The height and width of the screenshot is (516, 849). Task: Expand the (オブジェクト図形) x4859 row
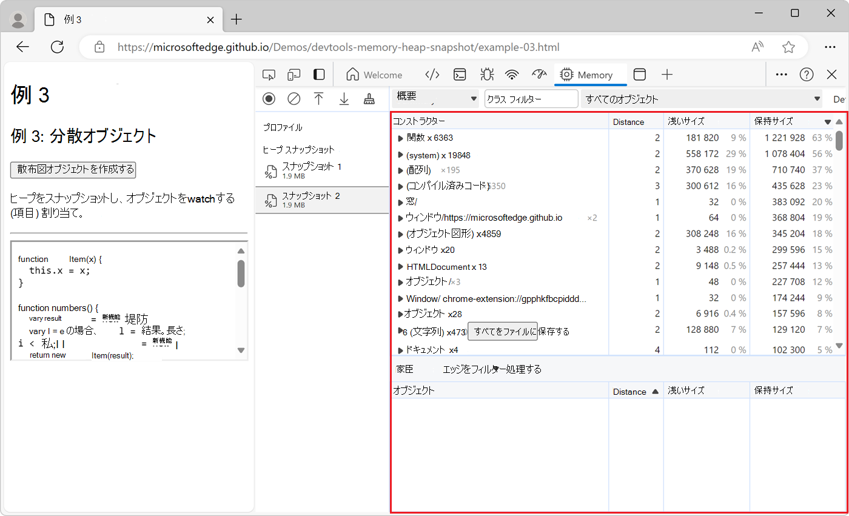(400, 234)
